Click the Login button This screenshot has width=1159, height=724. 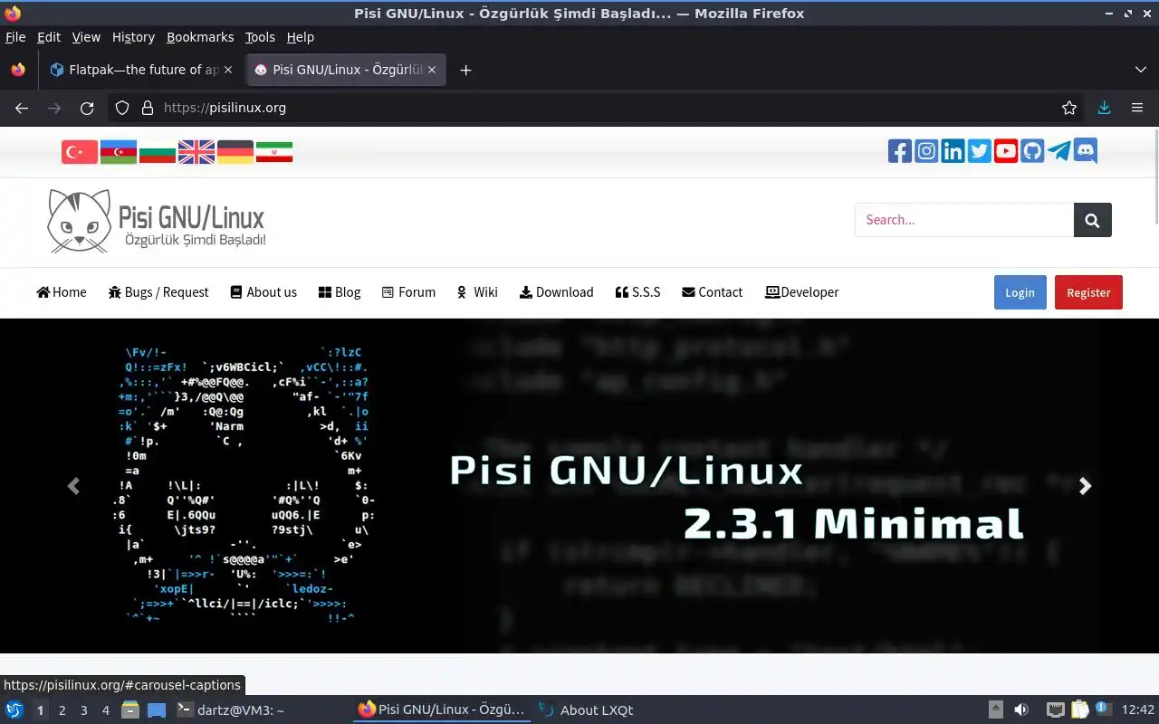coord(1020,292)
